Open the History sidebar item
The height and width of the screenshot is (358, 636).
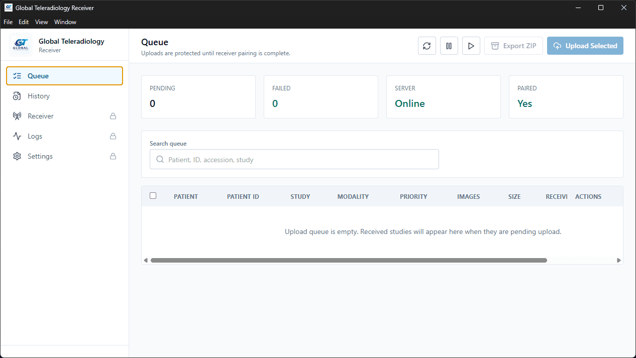tap(64, 96)
